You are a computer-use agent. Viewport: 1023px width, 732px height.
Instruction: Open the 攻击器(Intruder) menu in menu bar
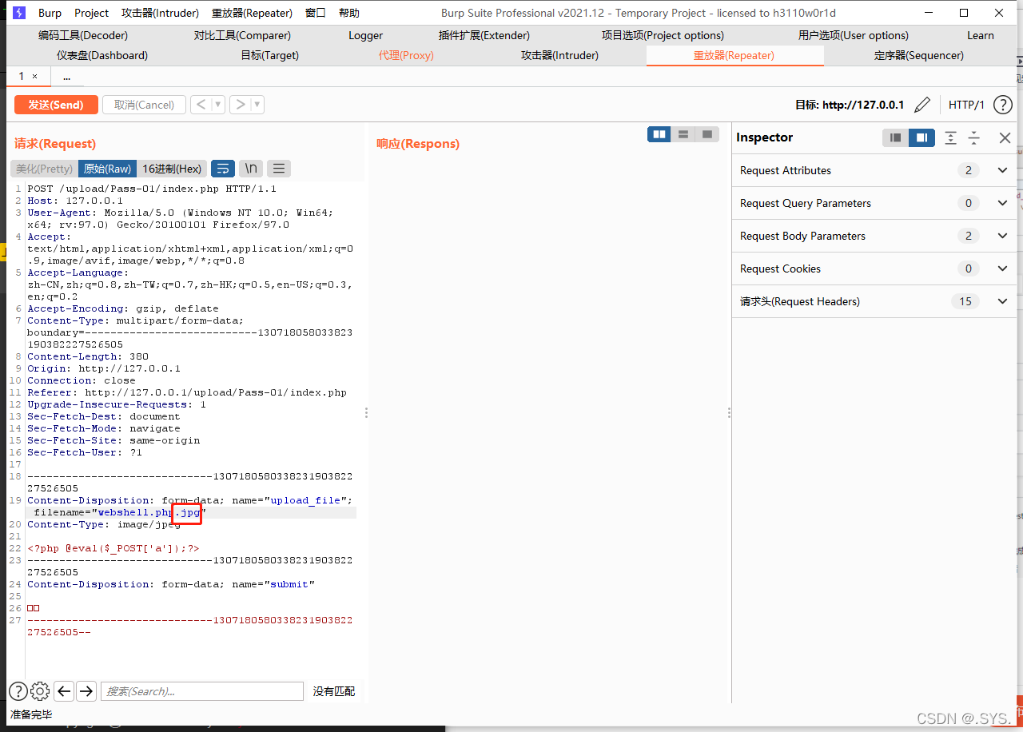point(160,13)
